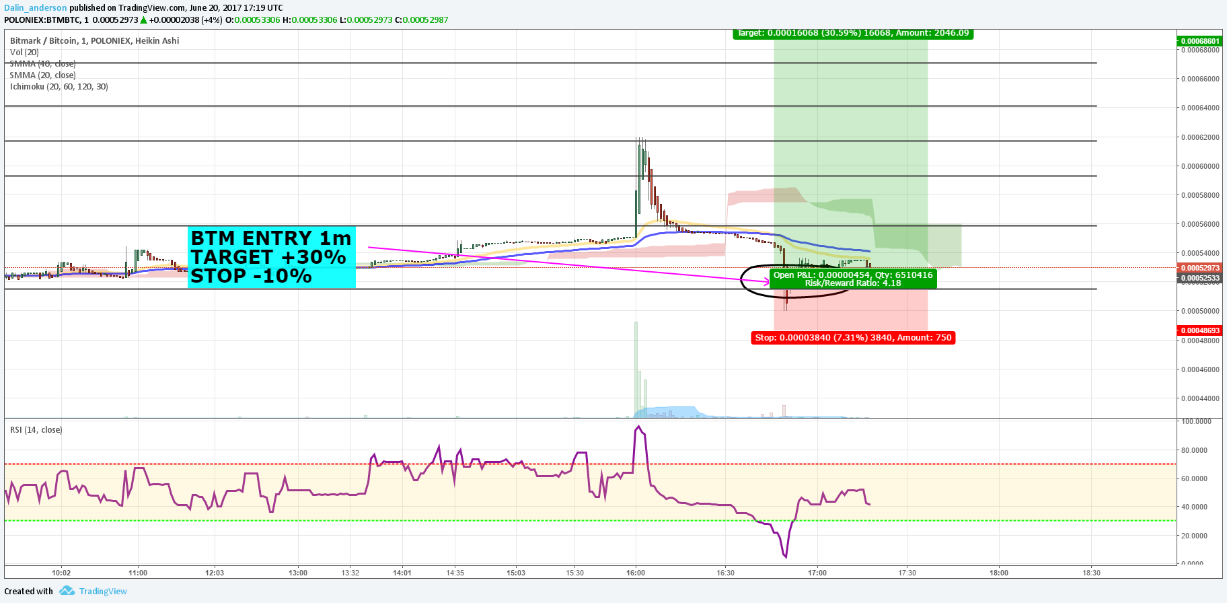Click the 12:03 time axis label
This screenshot has height=603, width=1227.
pos(215,573)
